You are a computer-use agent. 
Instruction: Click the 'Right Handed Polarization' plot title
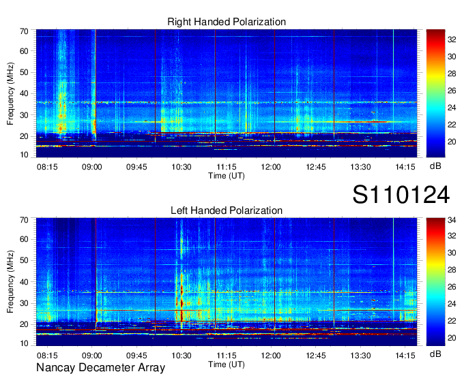coord(227,22)
